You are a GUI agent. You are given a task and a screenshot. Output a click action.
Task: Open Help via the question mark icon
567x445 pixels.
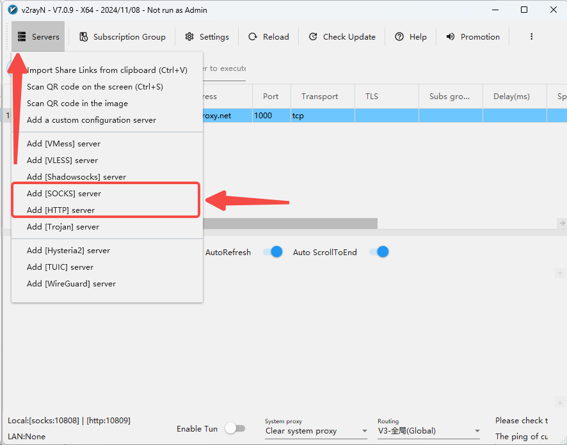(399, 37)
